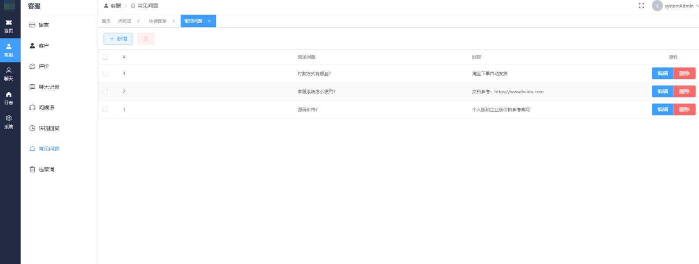699x264 pixels.
Task: Select the 常见问题 tab
Action: pyautogui.click(x=193, y=21)
